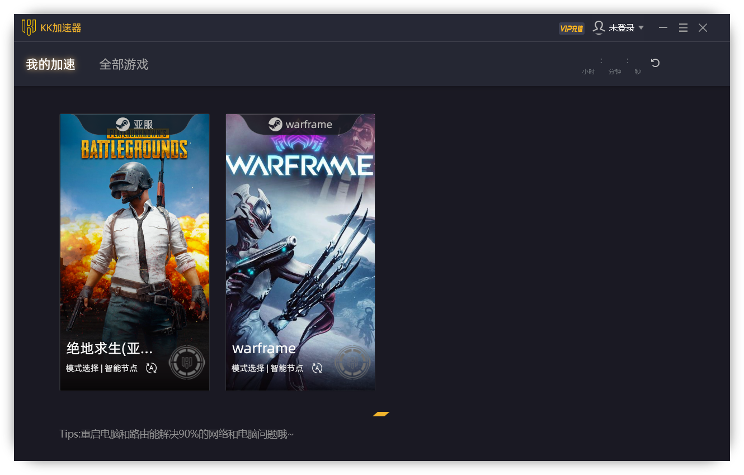This screenshot has width=744, height=475.
Task: Start acceleration button on 绝地求生 card
Action: pos(187,363)
